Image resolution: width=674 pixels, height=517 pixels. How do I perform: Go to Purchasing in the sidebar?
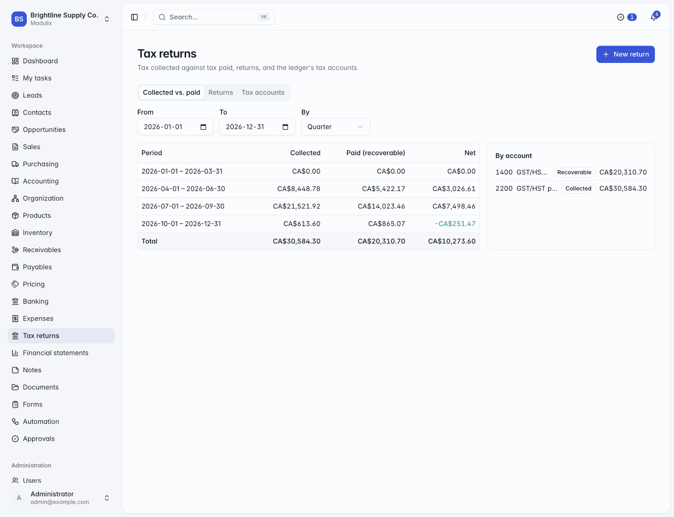(x=61, y=164)
